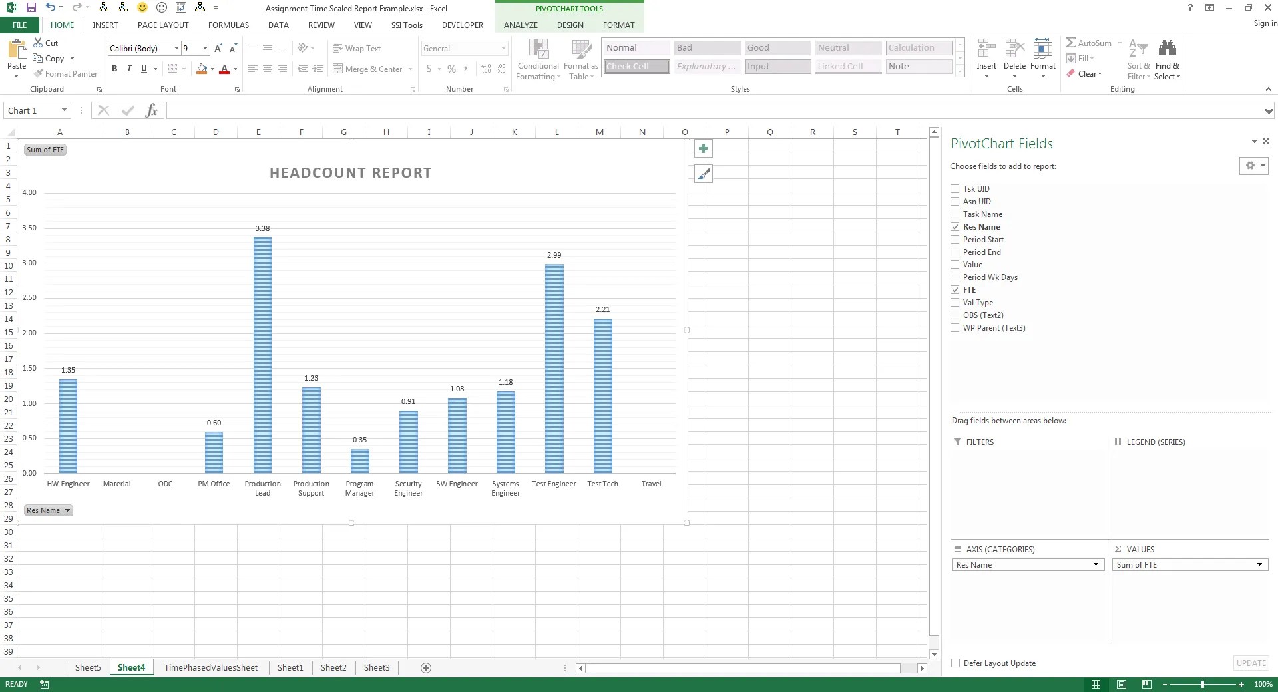Open Find & Select options
Screen dimensions: 1278x692
(1167, 59)
